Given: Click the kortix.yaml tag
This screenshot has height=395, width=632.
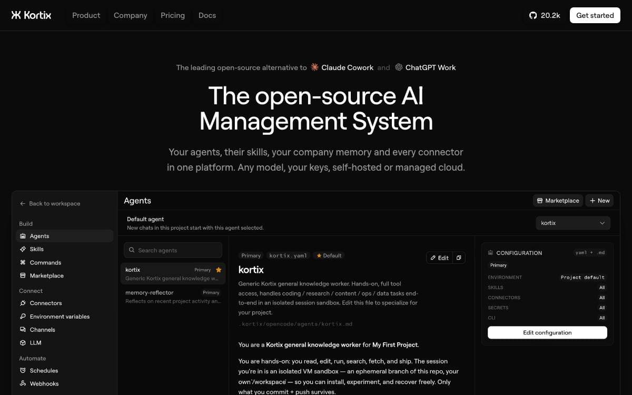Looking at the screenshot, I should (288, 255).
